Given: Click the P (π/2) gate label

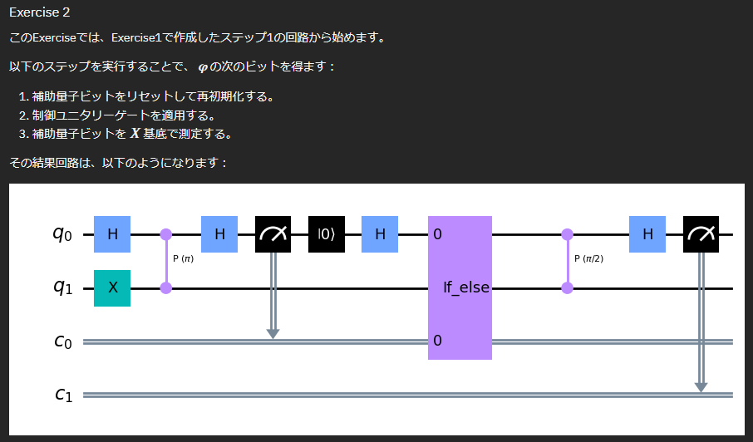Looking at the screenshot, I should tap(588, 258).
